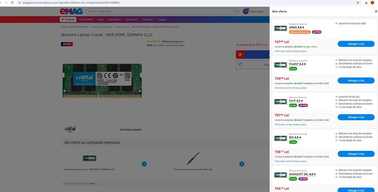Go to Memorii Notebook breadcrumb
Viewport: 378px width, 192px height.
[x=141, y=27]
